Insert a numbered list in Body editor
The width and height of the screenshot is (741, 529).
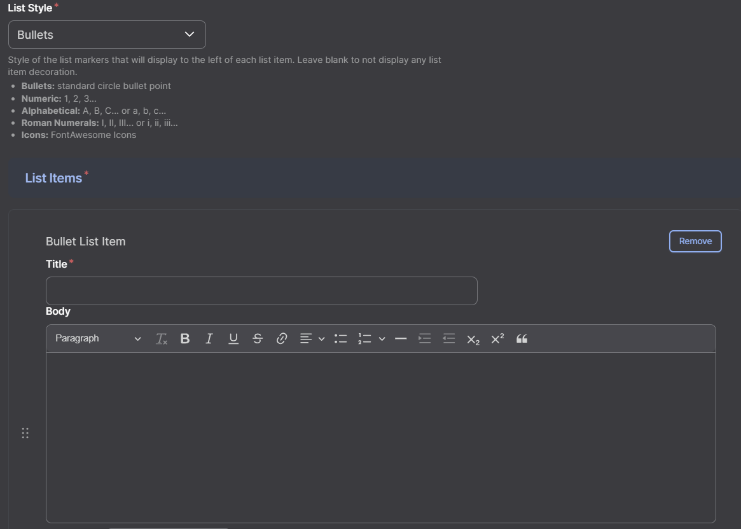[364, 339]
